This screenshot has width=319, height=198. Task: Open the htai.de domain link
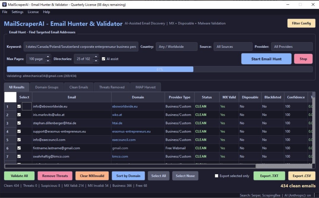pyautogui.click(x=117, y=123)
